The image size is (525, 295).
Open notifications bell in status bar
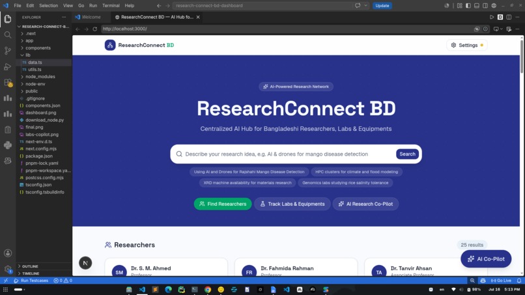tap(519, 281)
